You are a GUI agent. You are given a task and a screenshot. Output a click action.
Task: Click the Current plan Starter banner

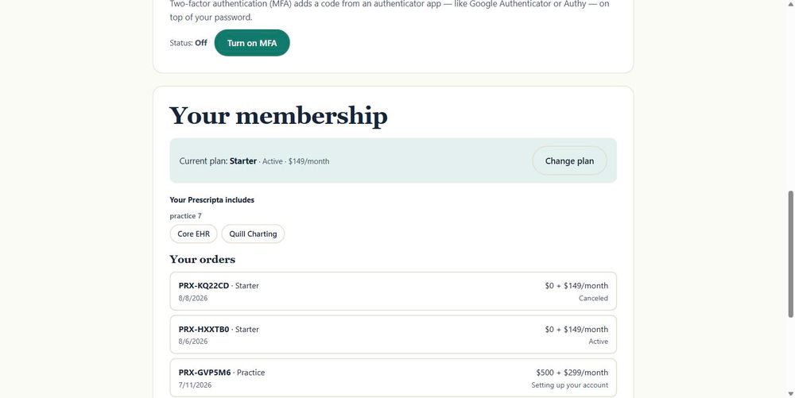(x=393, y=160)
